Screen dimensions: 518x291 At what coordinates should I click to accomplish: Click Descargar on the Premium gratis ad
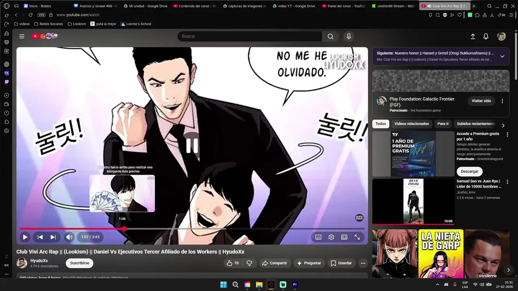[469, 171]
